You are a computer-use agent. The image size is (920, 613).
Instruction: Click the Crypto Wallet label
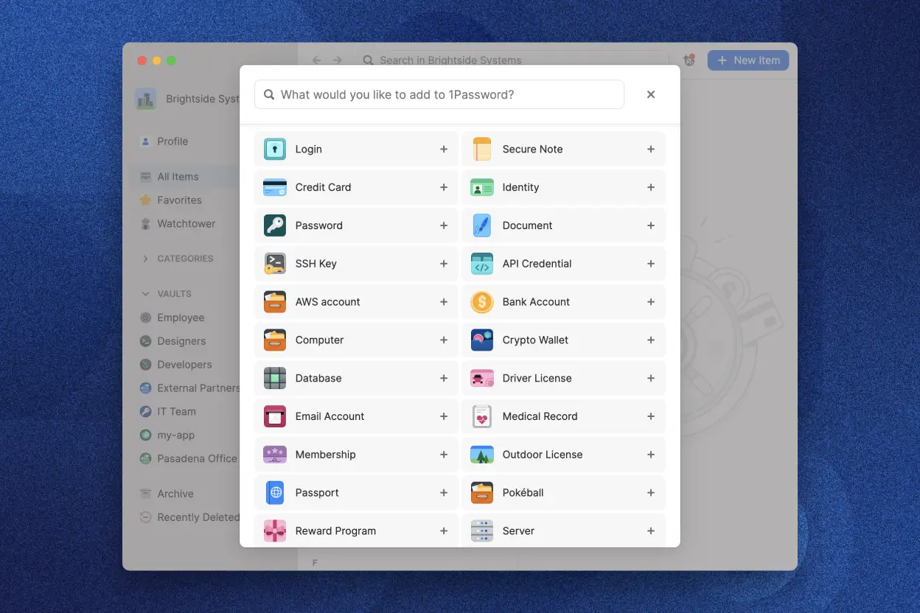tap(535, 340)
